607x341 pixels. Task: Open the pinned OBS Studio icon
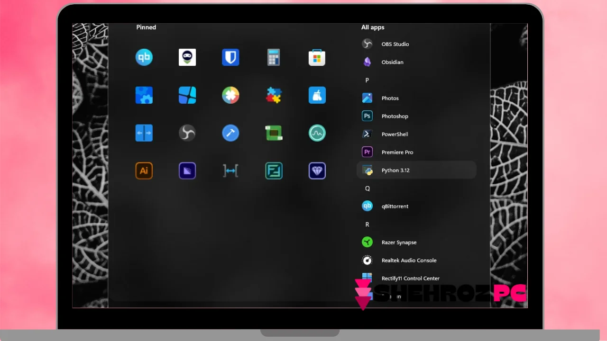[x=187, y=133]
